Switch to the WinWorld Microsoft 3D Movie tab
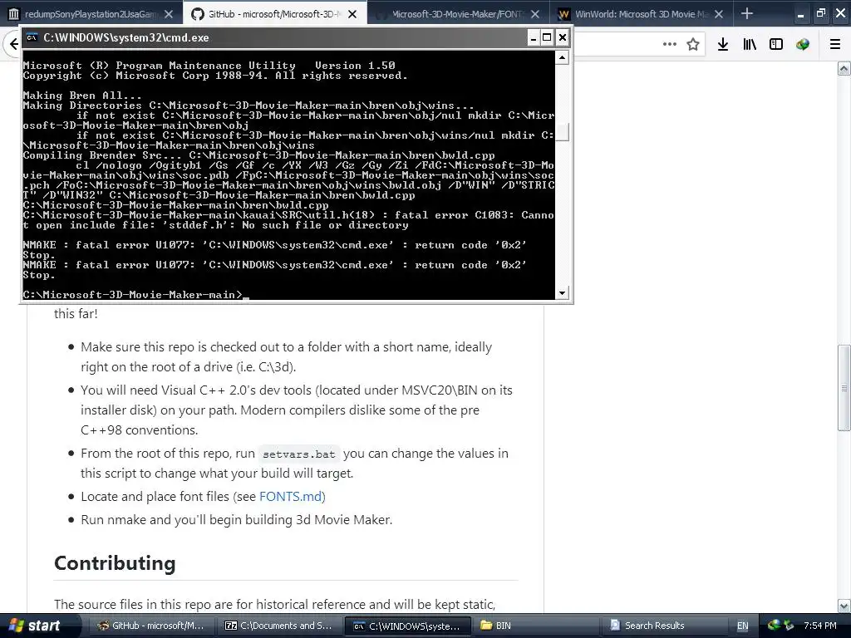 [641, 13]
